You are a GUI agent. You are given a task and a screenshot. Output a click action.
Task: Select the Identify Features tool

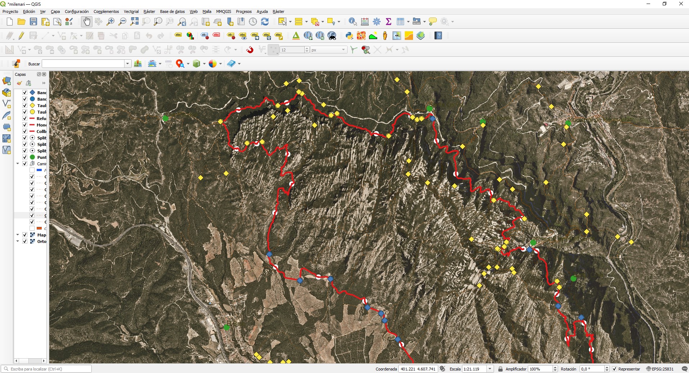(x=353, y=22)
